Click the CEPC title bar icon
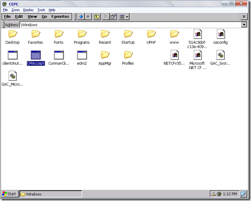251x201 pixels. tap(5, 4)
